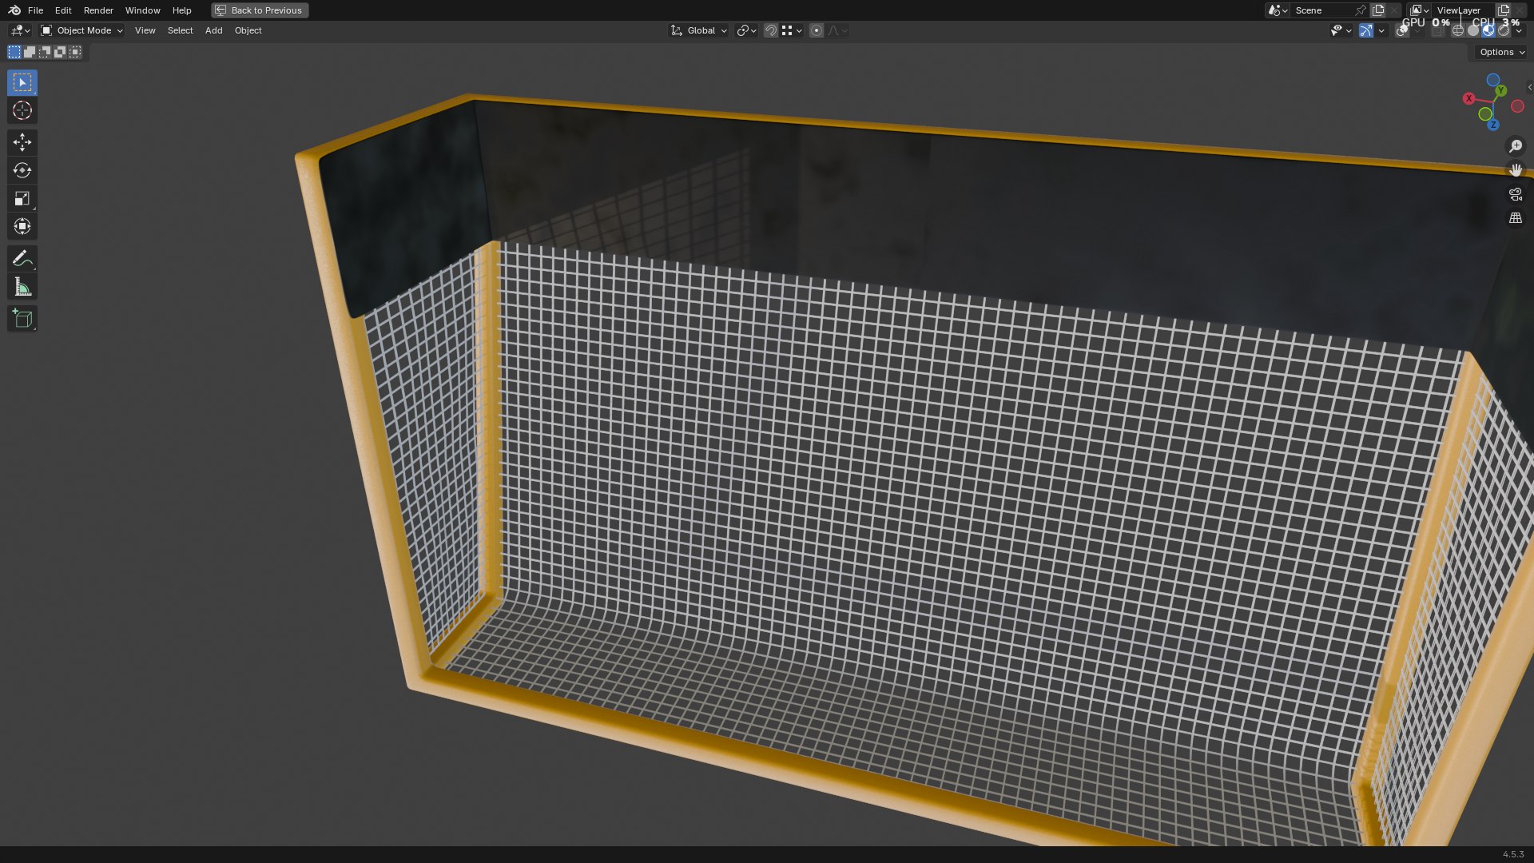Open the Edit menu
The image size is (1534, 863).
pyautogui.click(x=63, y=10)
